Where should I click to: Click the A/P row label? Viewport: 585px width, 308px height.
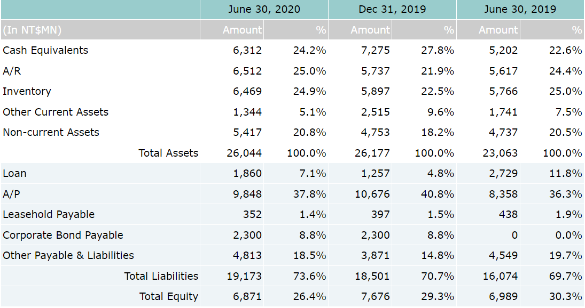coord(11,194)
